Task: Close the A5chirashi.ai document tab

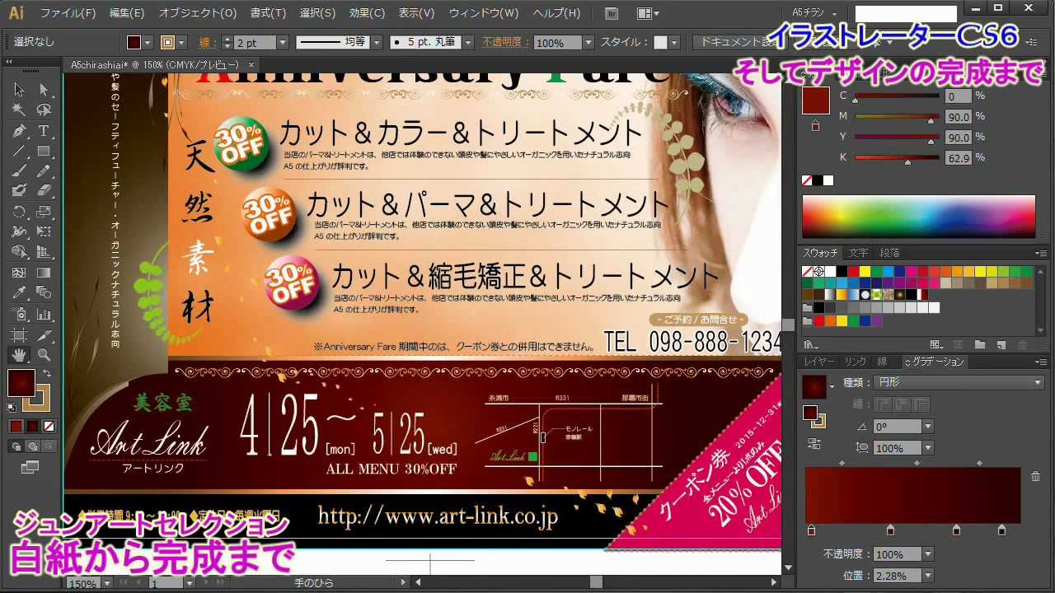Action: coord(251,64)
